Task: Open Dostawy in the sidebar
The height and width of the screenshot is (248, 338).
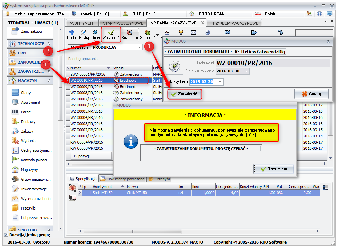Action: pyautogui.click(x=28, y=122)
